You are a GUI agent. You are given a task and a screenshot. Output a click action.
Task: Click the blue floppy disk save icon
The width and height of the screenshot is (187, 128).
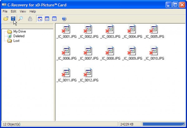coord(13,19)
